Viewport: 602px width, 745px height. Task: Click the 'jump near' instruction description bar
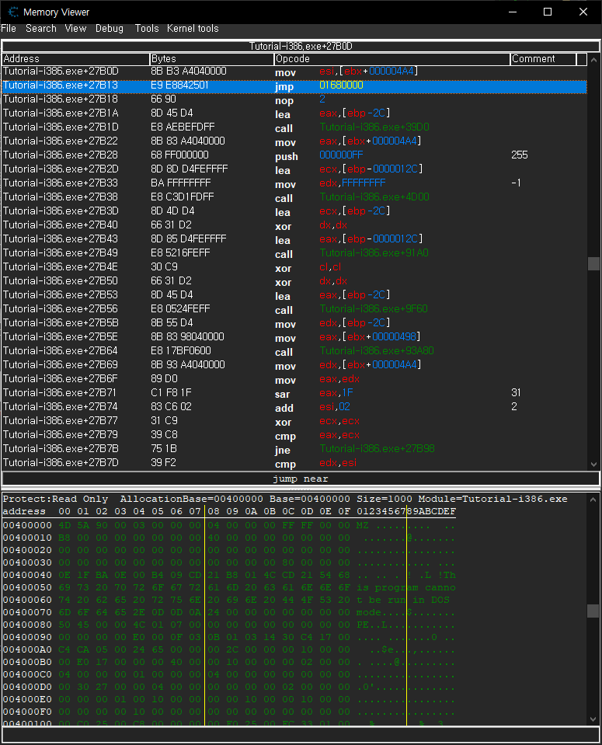pos(301,479)
